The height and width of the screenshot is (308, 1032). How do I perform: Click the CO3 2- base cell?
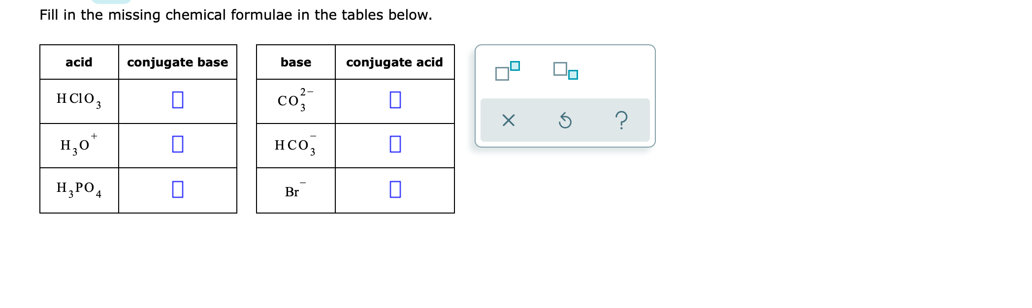tap(296, 101)
